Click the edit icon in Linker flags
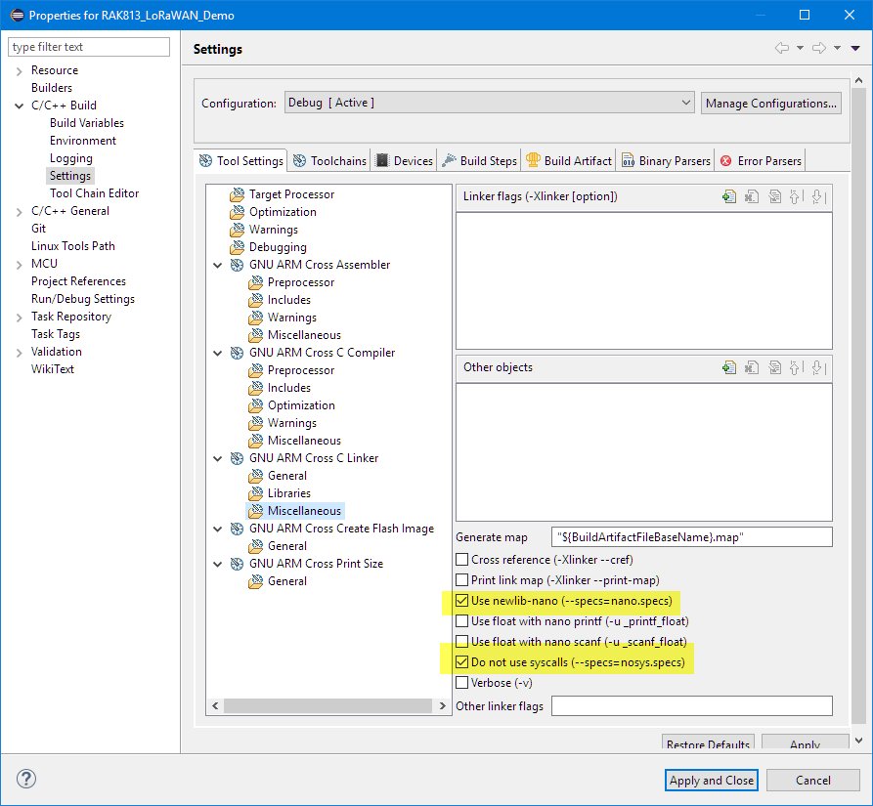This screenshot has height=806, width=873. [x=774, y=196]
